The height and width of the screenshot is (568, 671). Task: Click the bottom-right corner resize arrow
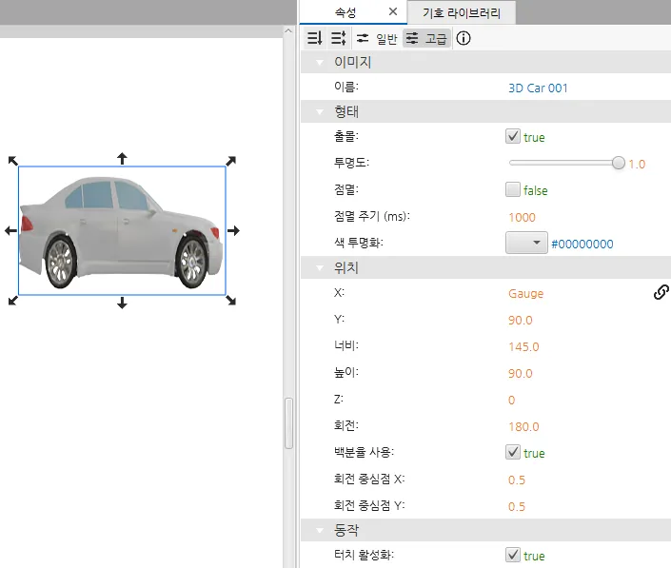(231, 301)
